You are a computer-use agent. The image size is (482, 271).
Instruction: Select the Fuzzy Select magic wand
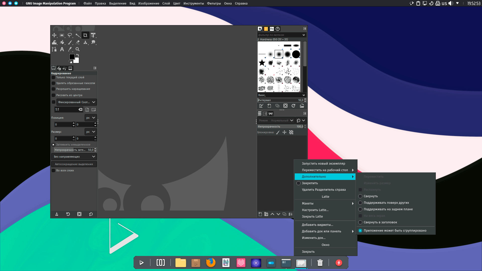tap(78, 35)
